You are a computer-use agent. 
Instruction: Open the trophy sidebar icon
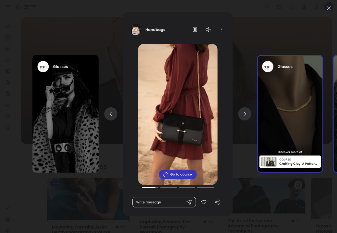(8, 128)
